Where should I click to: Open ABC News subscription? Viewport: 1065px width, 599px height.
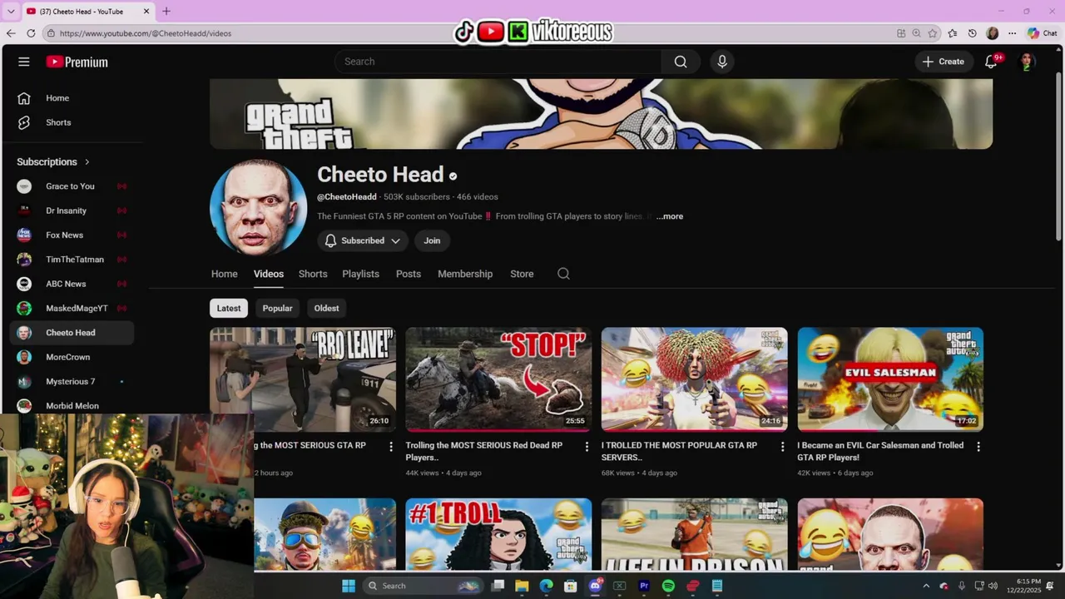72,284
